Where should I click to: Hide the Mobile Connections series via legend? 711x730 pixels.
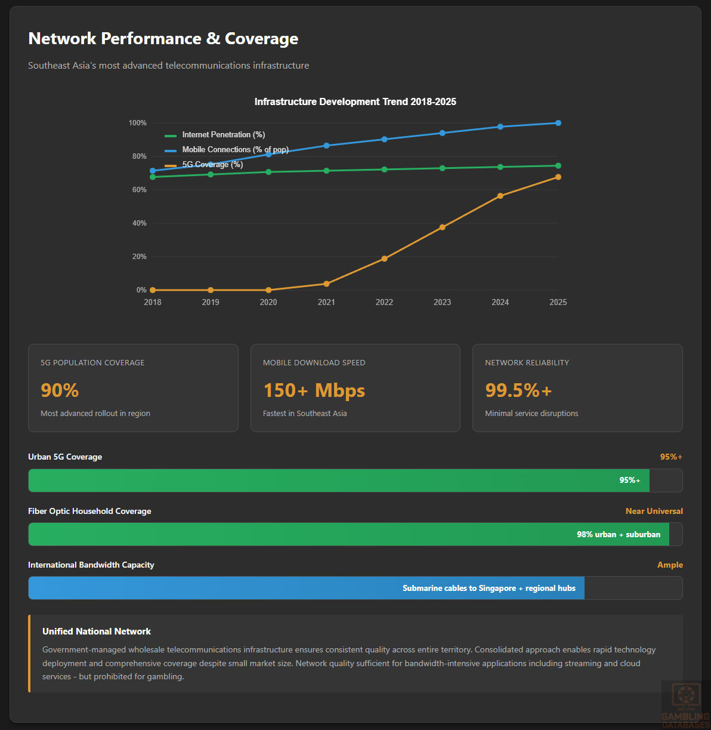pyautogui.click(x=235, y=150)
